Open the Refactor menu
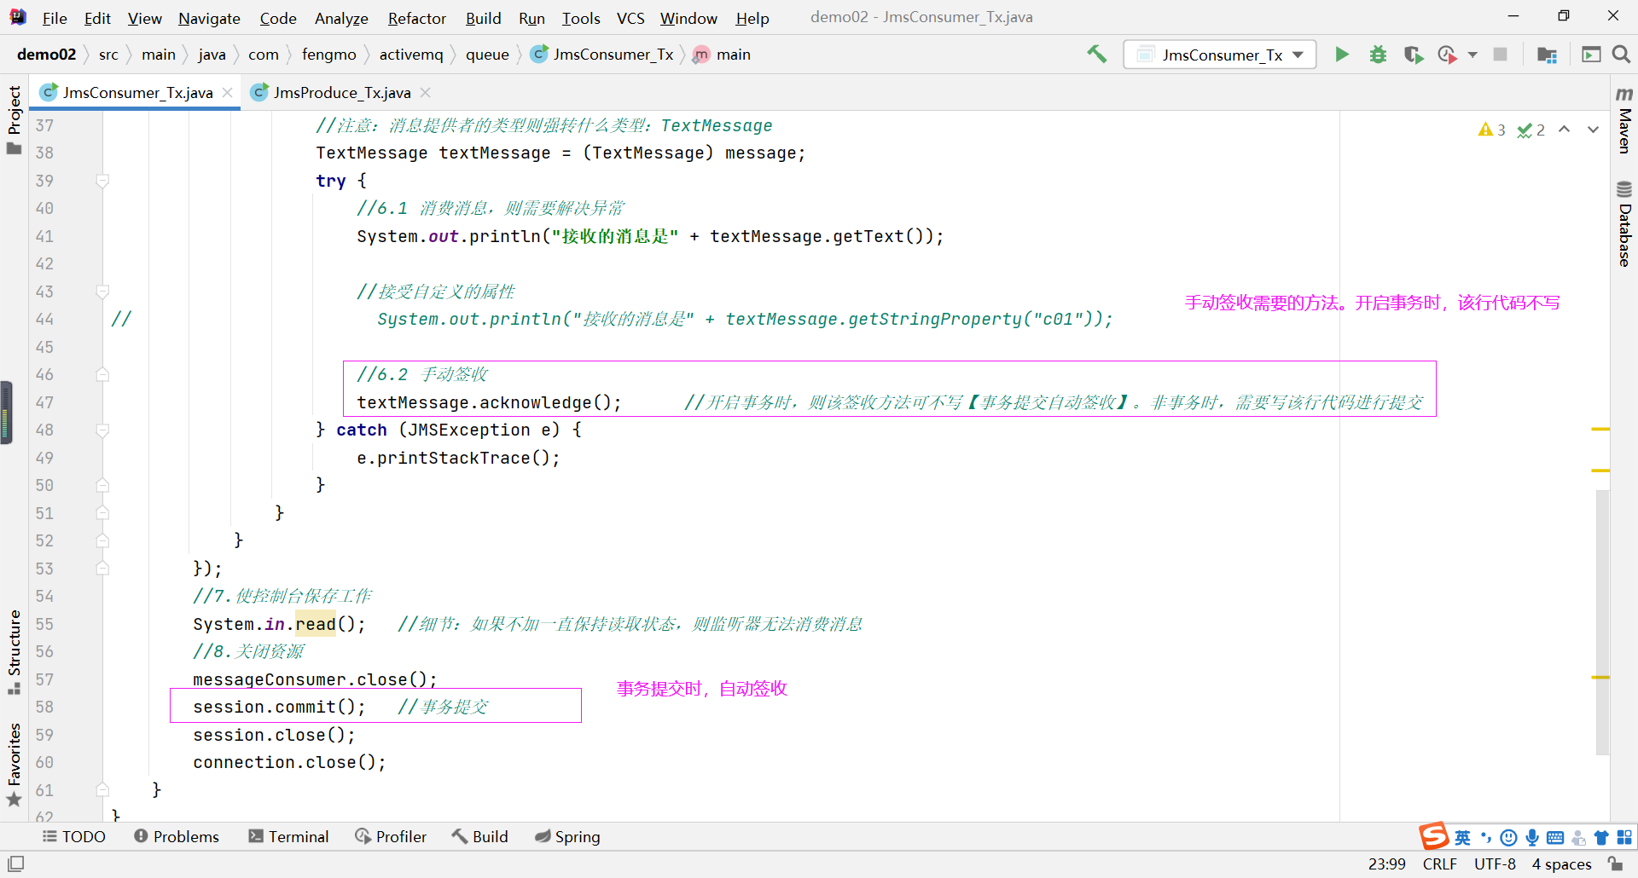 coord(416,18)
